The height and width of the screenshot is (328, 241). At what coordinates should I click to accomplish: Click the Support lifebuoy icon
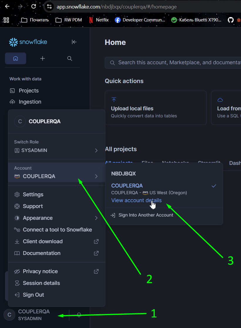click(17, 206)
